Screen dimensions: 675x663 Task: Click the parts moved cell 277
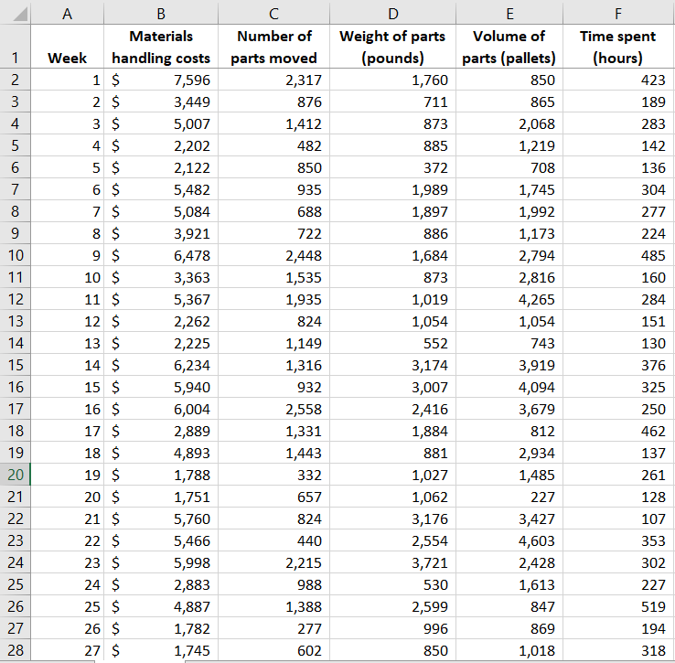click(x=273, y=628)
